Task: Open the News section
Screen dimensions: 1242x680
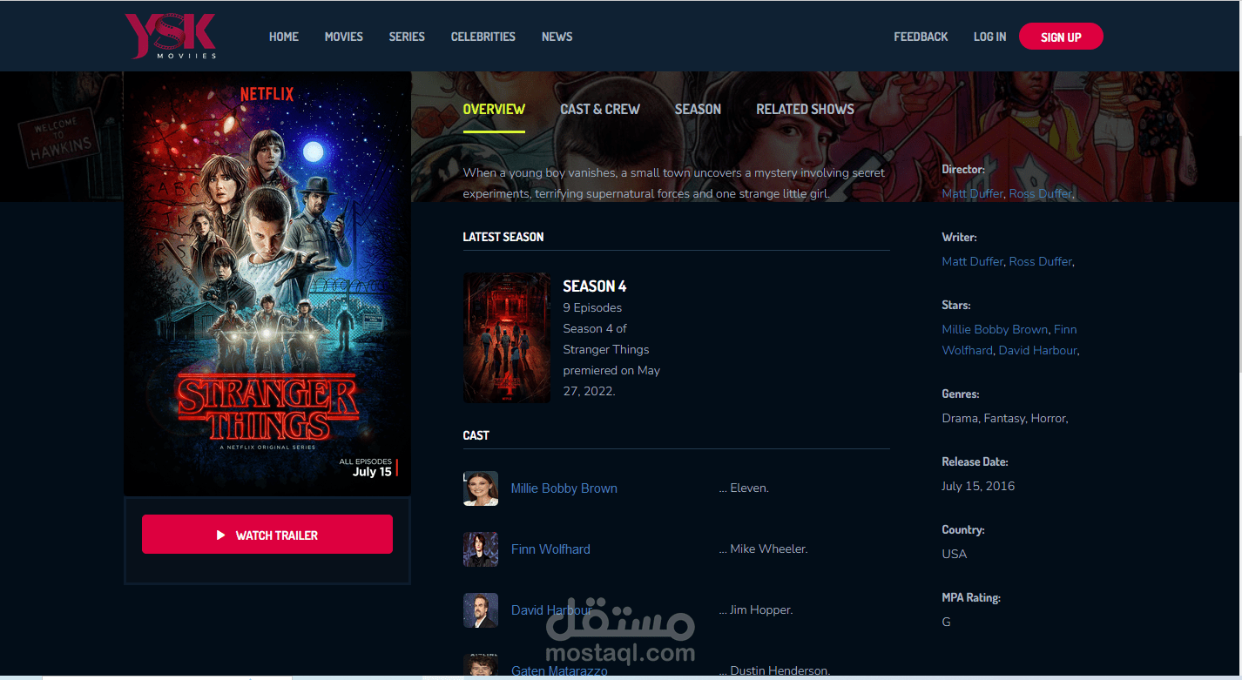Action: 557,37
